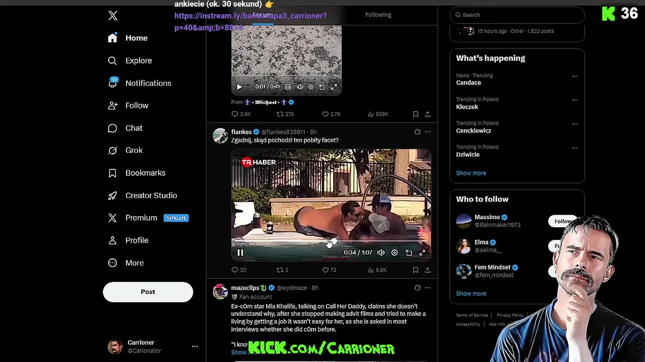Reply to flankes post with 20 comments

point(239,270)
